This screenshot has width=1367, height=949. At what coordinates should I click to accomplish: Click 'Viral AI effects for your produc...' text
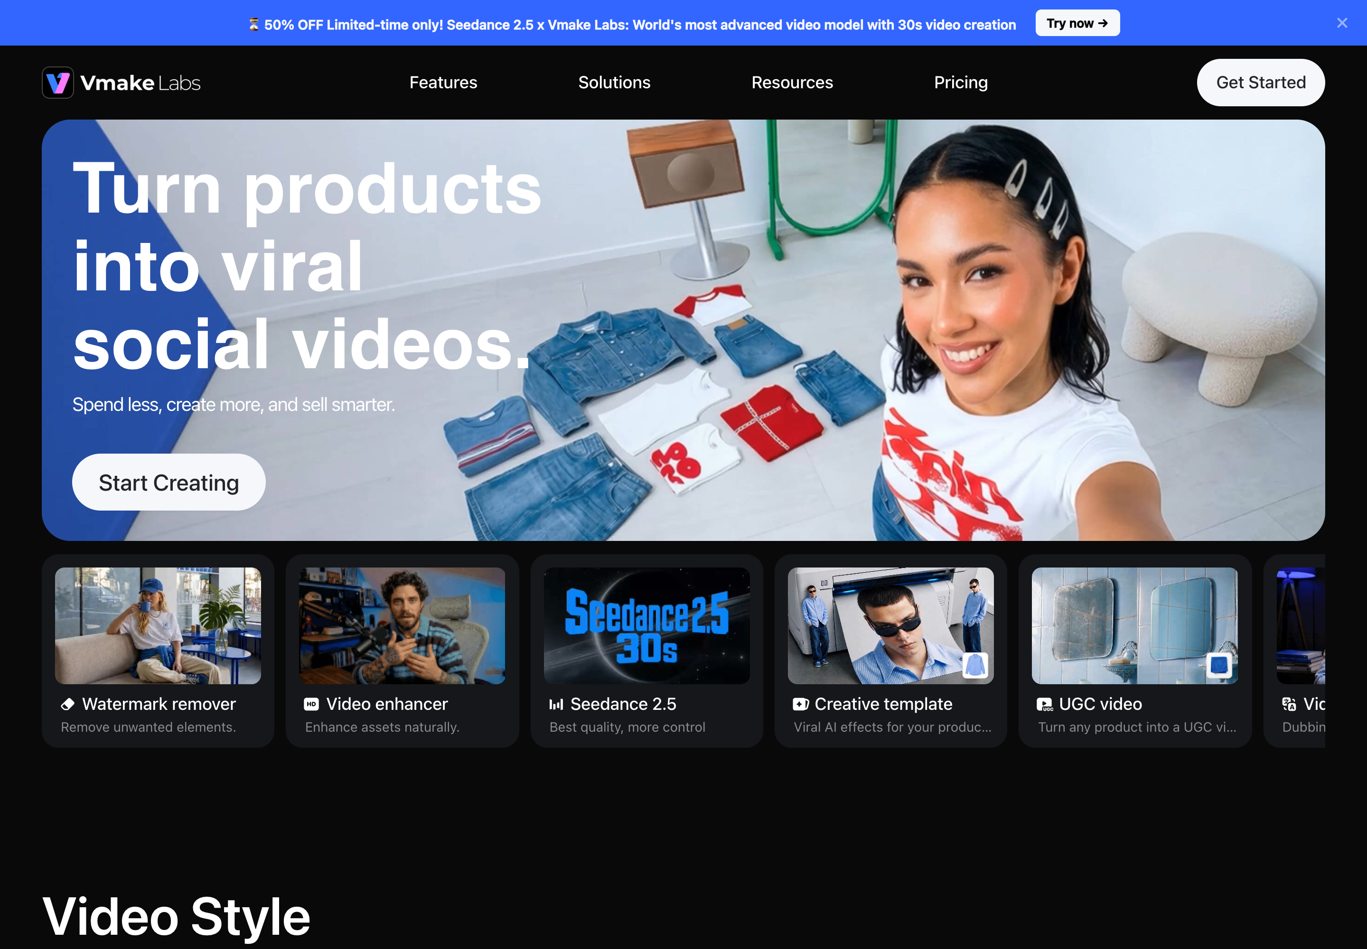click(892, 727)
